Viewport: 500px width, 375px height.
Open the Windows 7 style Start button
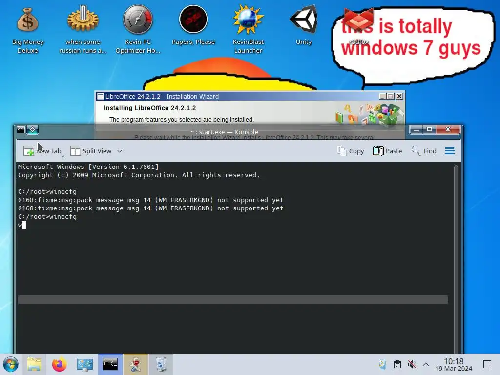coord(11,364)
